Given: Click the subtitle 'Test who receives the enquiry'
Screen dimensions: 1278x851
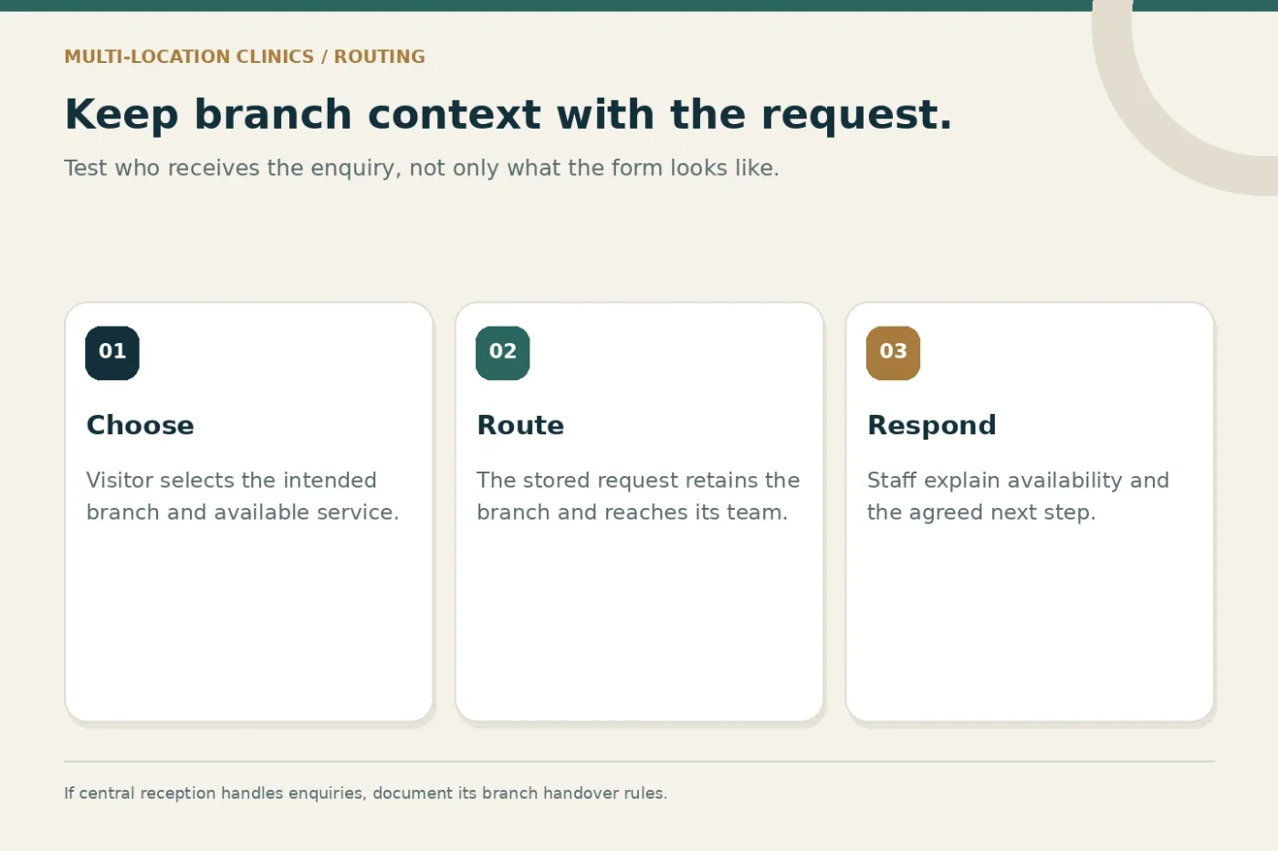Looking at the screenshot, I should point(422,168).
